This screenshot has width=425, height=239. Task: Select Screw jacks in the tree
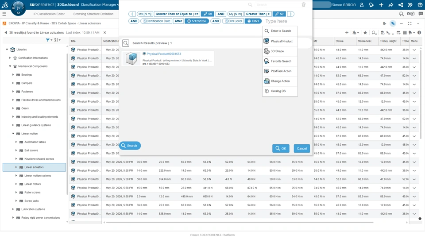[x=31, y=201]
